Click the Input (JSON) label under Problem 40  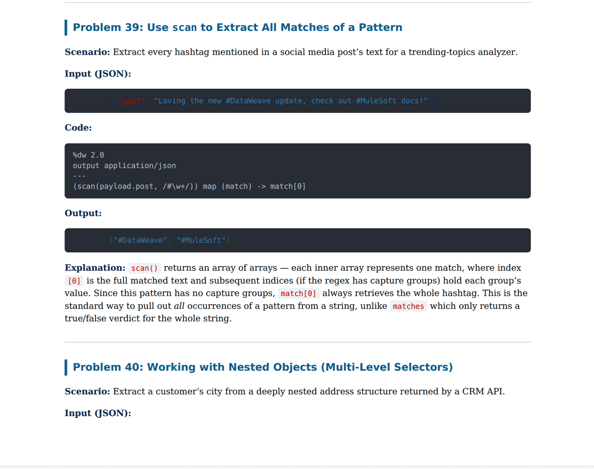pyautogui.click(x=98, y=413)
